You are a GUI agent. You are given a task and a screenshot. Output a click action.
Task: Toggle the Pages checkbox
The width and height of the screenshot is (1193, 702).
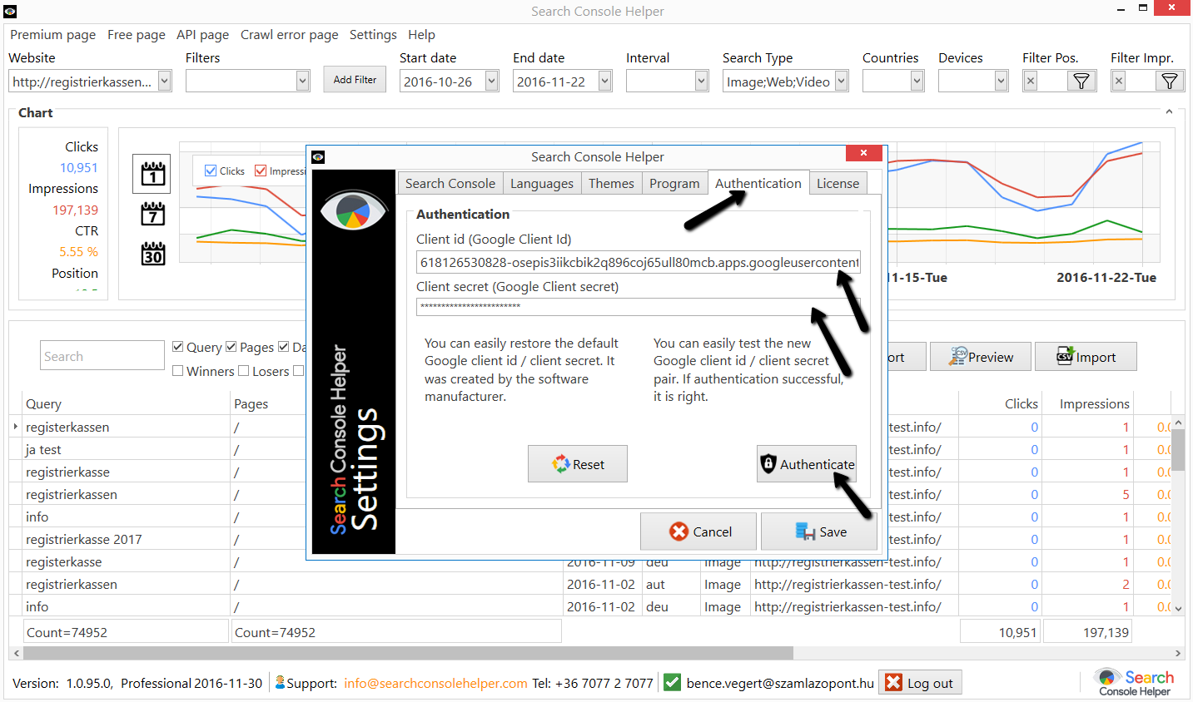(231, 347)
